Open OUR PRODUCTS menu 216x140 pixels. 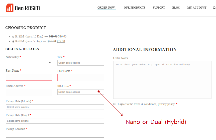coord(135,8)
